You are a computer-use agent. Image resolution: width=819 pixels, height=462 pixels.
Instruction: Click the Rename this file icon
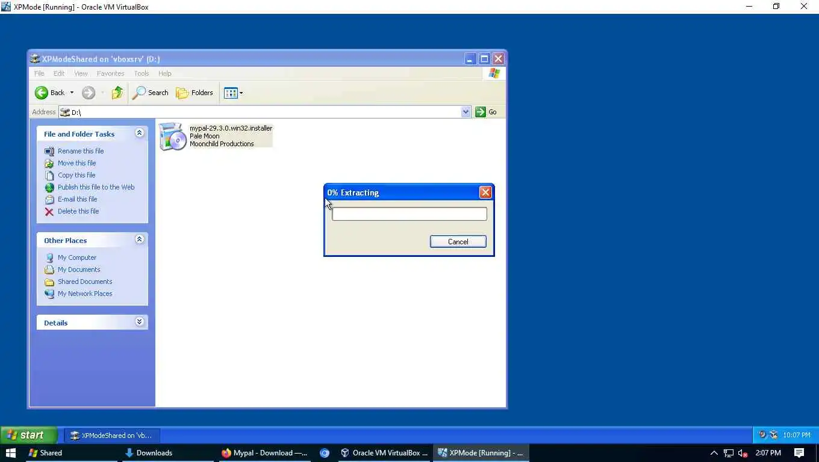pos(49,152)
